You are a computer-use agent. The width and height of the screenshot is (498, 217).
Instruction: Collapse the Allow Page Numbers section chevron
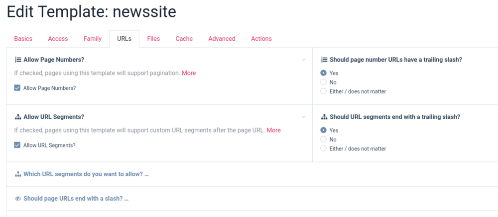[303, 60]
